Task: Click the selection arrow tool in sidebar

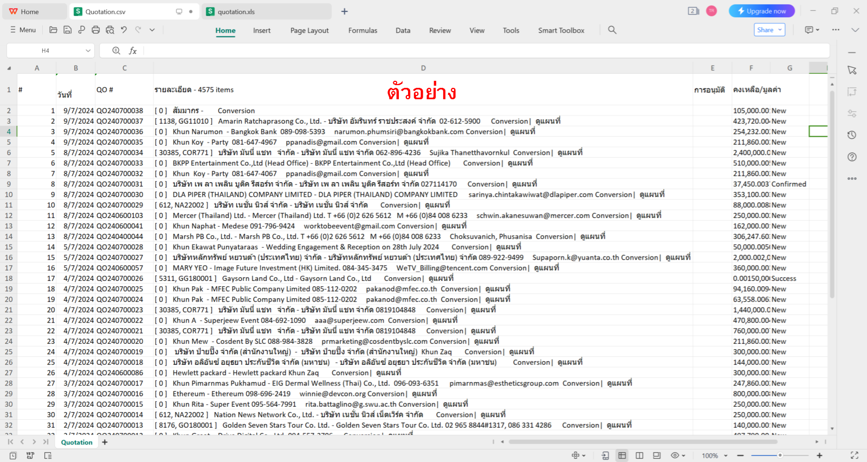Action: [x=852, y=70]
